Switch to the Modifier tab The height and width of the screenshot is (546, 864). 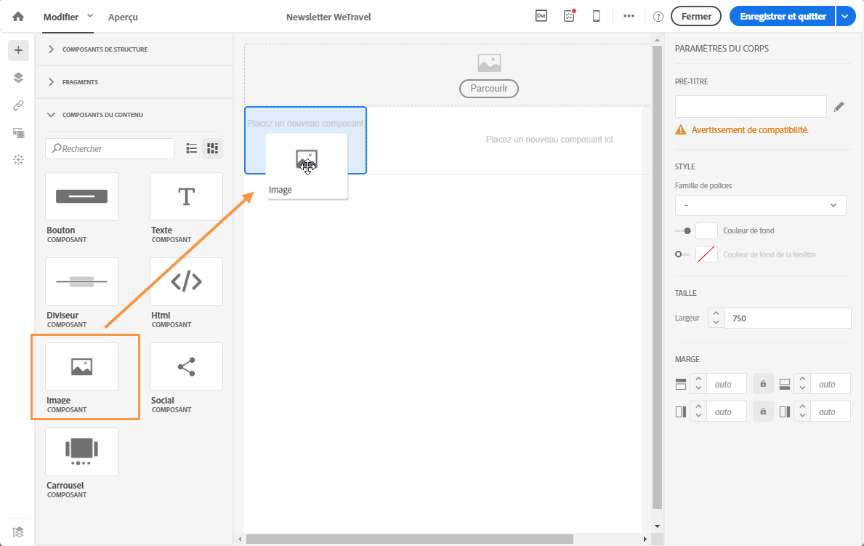(60, 17)
